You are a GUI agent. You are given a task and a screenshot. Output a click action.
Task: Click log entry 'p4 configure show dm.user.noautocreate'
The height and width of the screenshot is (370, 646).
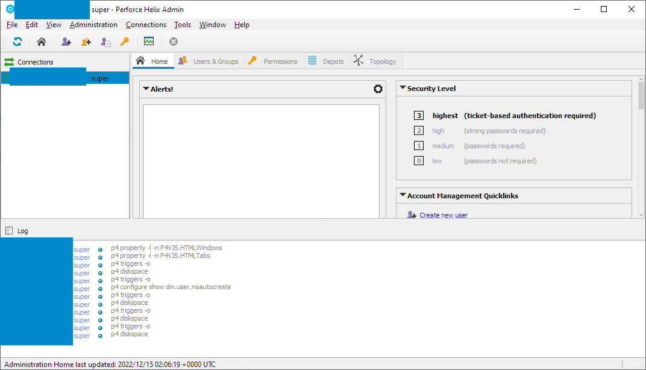coord(171,287)
